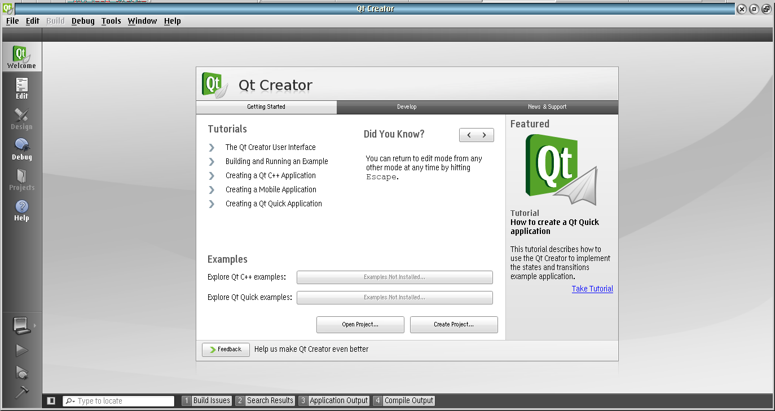Click the Open Project... button

(360, 325)
